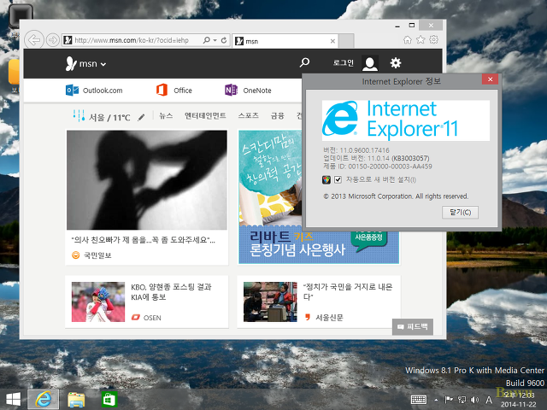Go to the browser Home icon
Image resolution: width=547 pixels, height=410 pixels.
pos(408,40)
